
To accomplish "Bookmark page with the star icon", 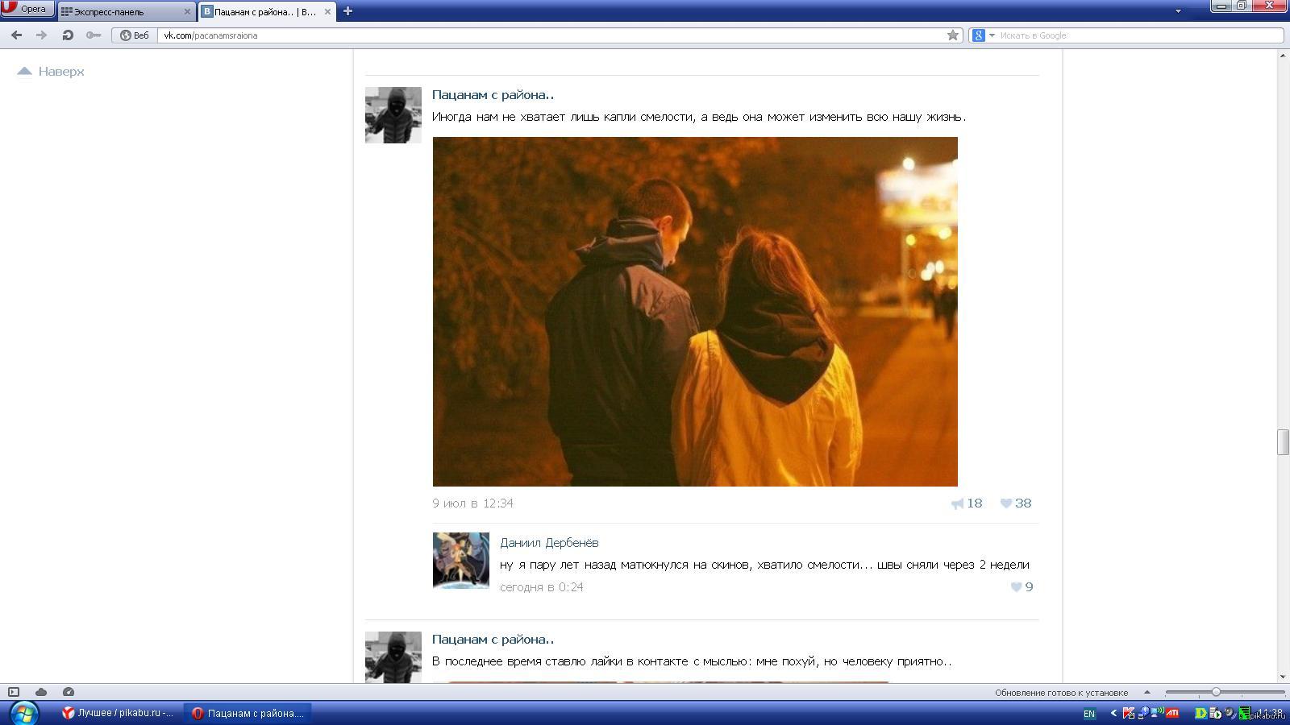I will click(x=953, y=35).
